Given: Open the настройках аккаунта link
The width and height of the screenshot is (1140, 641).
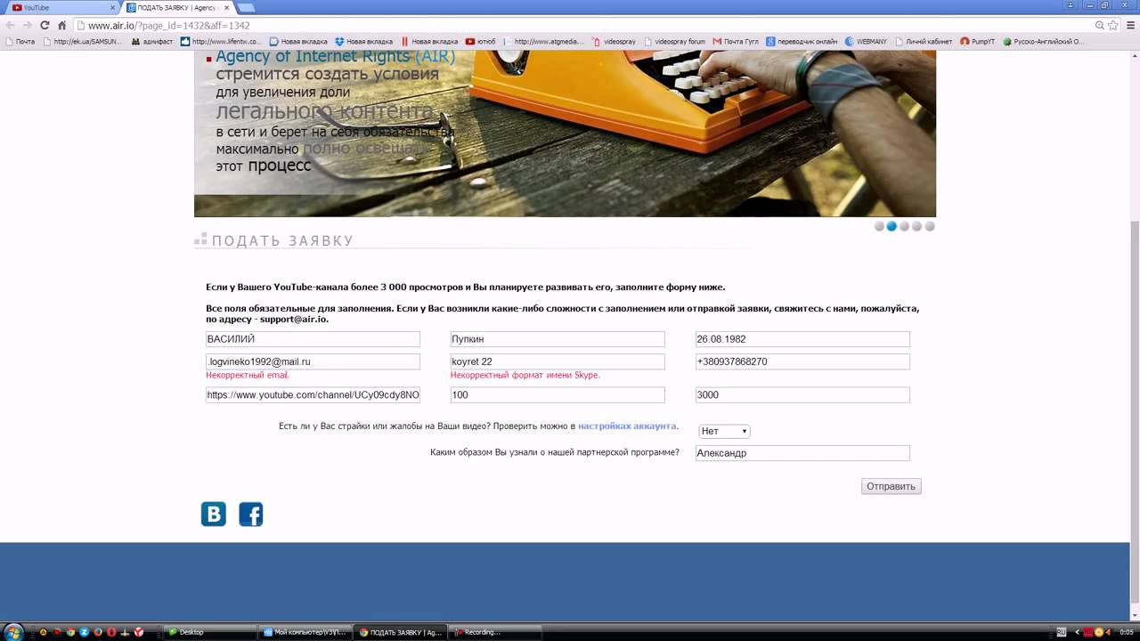Looking at the screenshot, I should tap(627, 426).
